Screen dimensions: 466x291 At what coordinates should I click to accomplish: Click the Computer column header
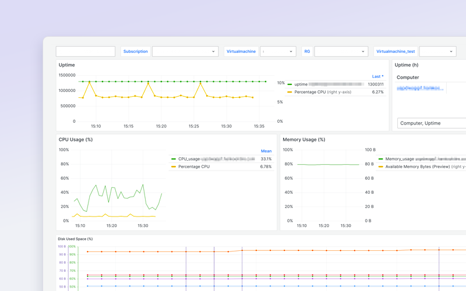pyautogui.click(x=408, y=77)
